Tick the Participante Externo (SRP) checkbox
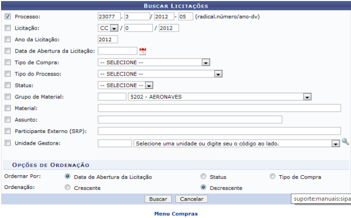 click(8, 131)
